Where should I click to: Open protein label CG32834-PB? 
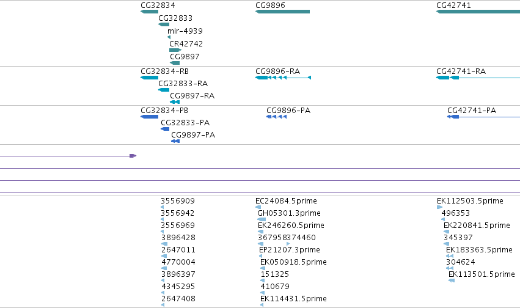(x=164, y=111)
